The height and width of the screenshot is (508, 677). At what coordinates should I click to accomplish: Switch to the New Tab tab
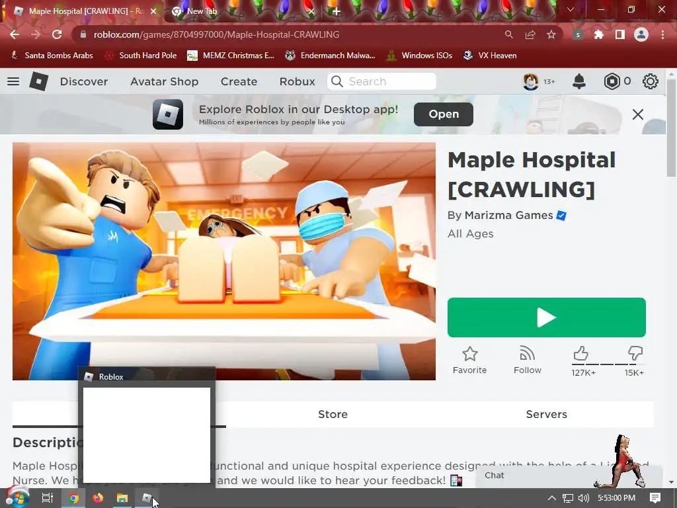[x=243, y=12]
